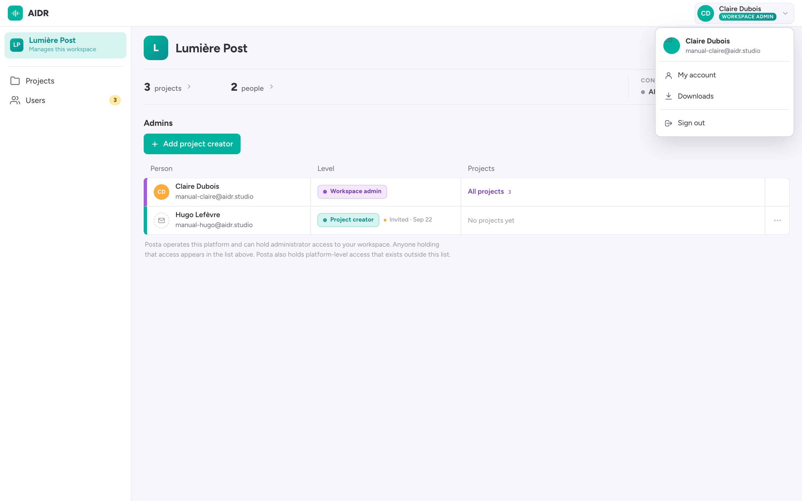This screenshot has height=501, width=802.
Task: Click the 3 projects count label
Action: [x=163, y=87]
